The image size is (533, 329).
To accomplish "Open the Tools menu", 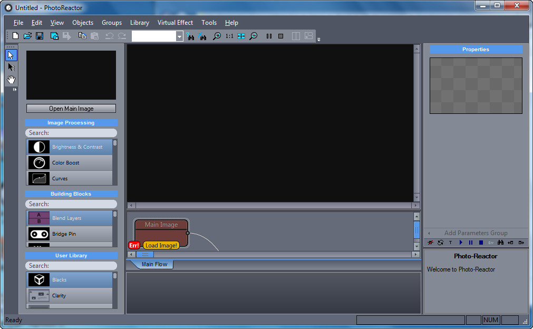I will 209,23.
